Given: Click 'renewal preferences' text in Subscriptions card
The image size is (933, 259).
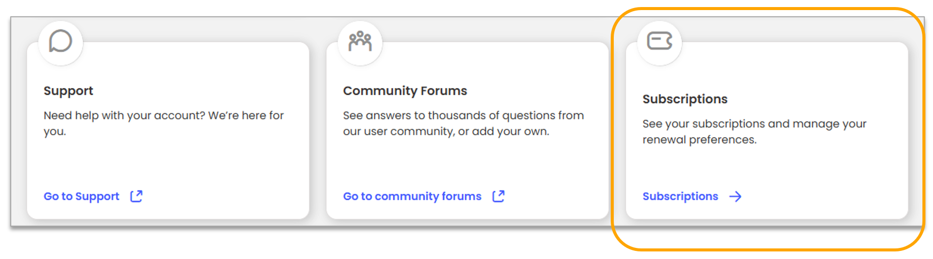Looking at the screenshot, I should [x=699, y=140].
